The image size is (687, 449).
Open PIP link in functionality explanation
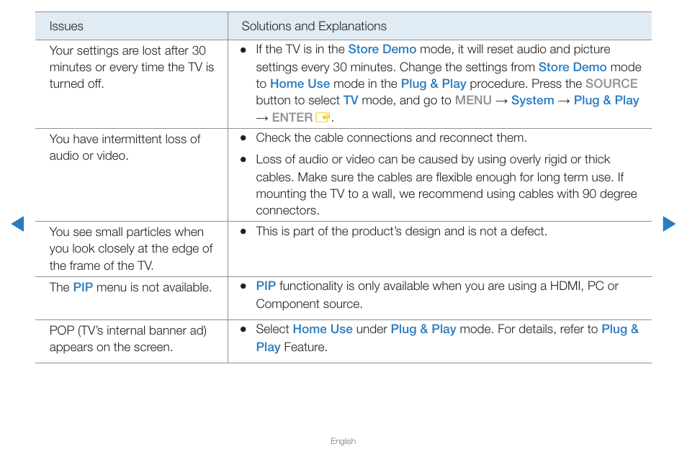tap(266, 286)
